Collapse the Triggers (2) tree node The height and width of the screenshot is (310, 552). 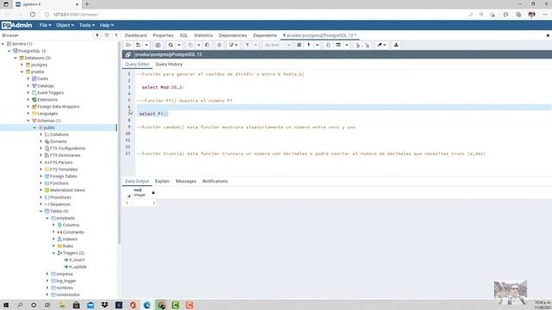click(53, 253)
